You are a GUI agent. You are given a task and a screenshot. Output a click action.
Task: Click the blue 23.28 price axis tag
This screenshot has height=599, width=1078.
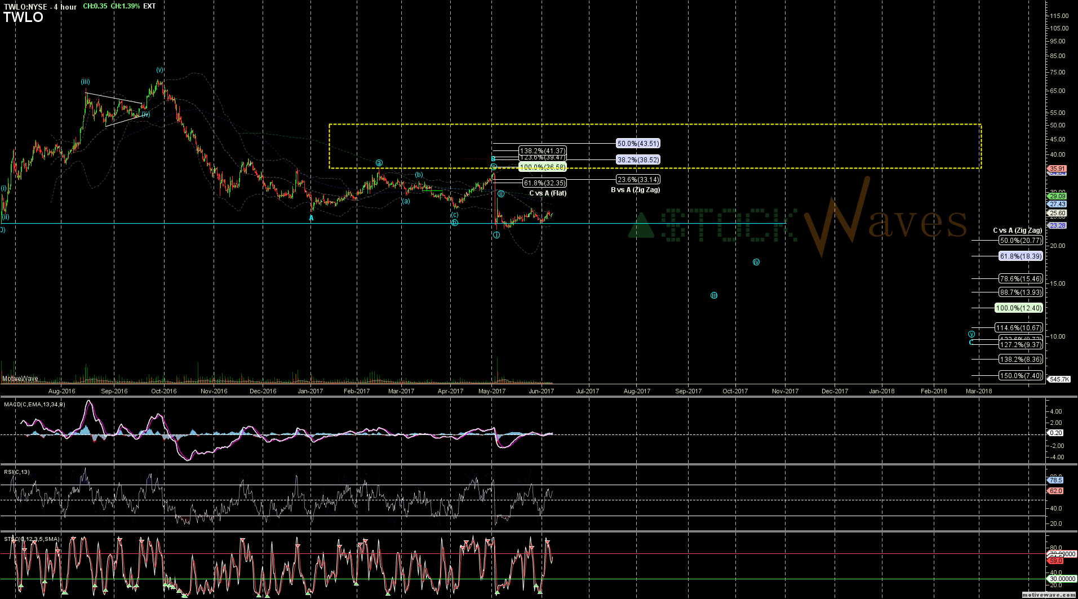coord(1057,225)
